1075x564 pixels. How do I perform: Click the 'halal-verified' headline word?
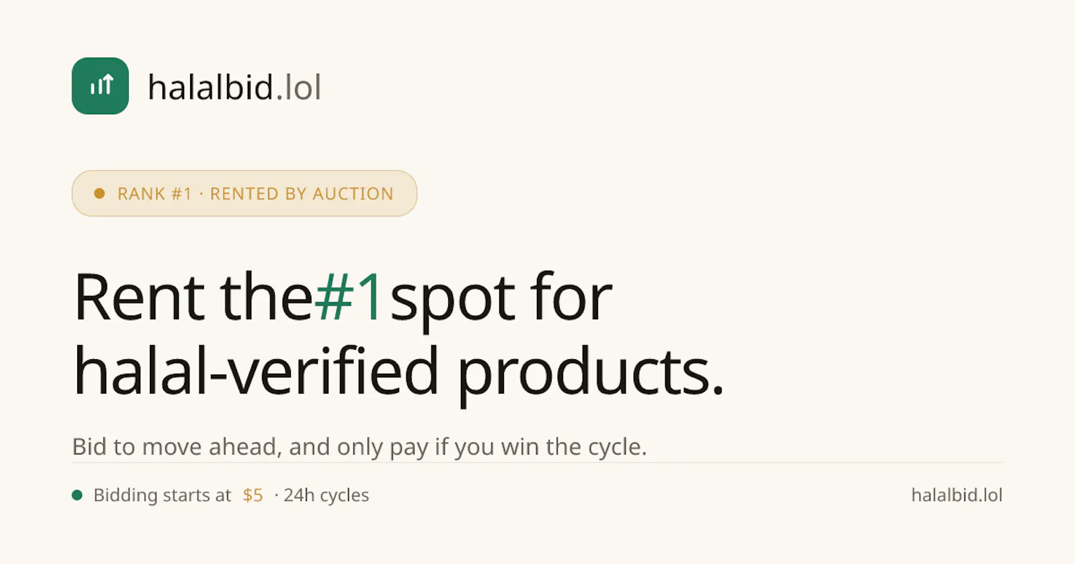coord(256,370)
